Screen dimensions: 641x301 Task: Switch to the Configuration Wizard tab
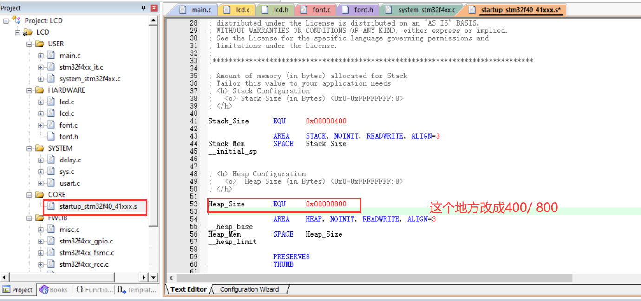click(x=249, y=289)
